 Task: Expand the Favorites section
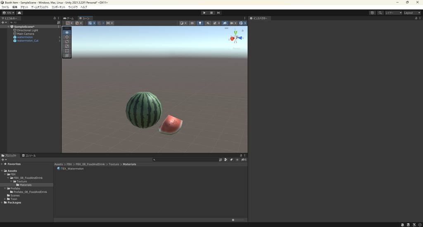pyautogui.click(x=2, y=164)
